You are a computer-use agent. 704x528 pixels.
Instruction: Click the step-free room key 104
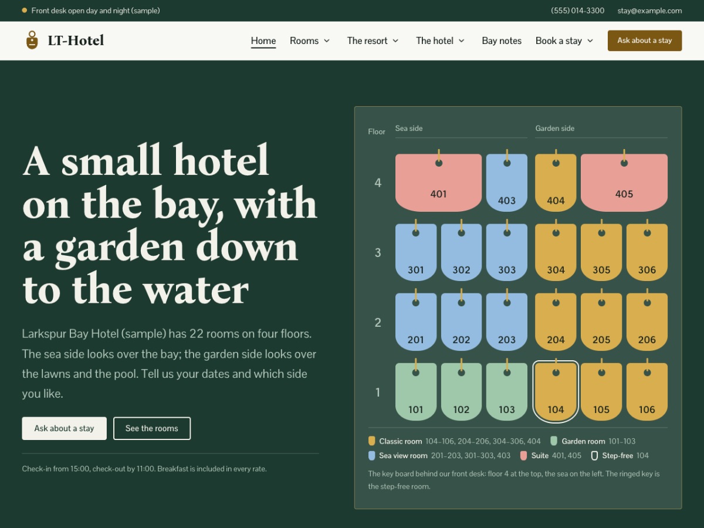pos(556,392)
